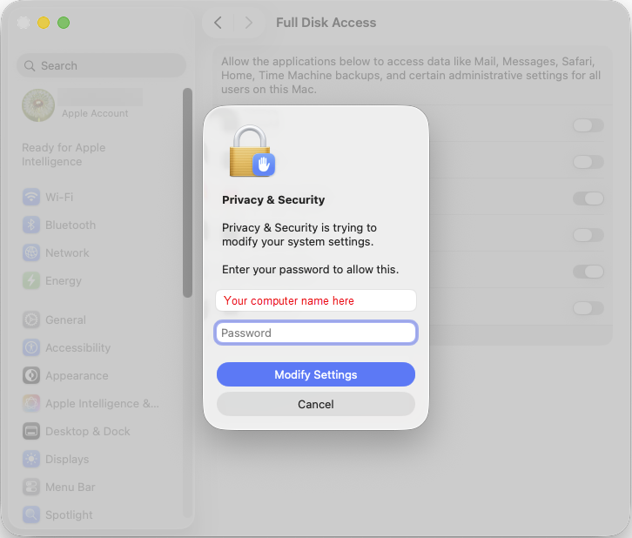Go forward with the right chevron
This screenshot has width=632, height=538.
coord(249,23)
